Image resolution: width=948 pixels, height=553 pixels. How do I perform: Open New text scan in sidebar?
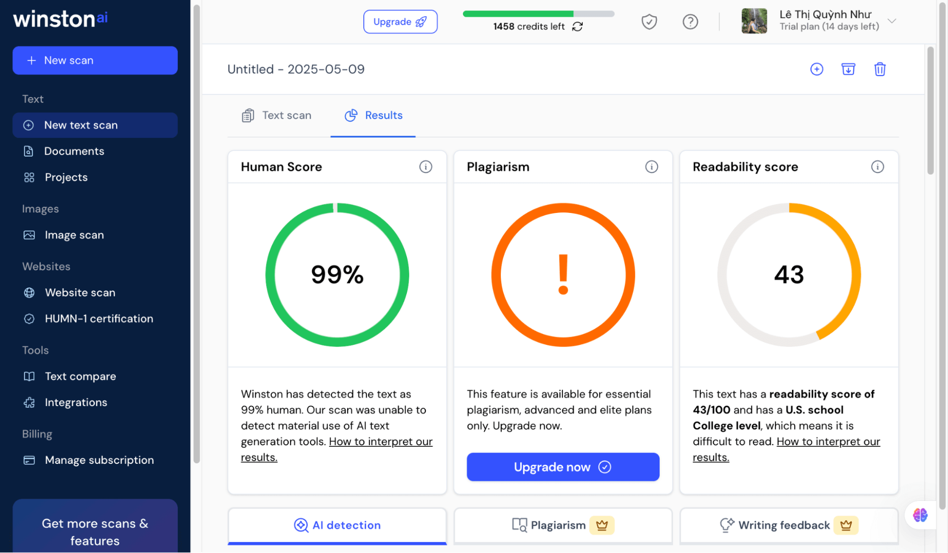[95, 125]
